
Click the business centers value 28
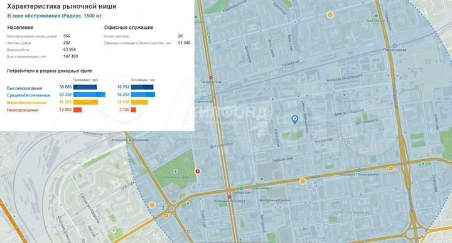[180, 36]
